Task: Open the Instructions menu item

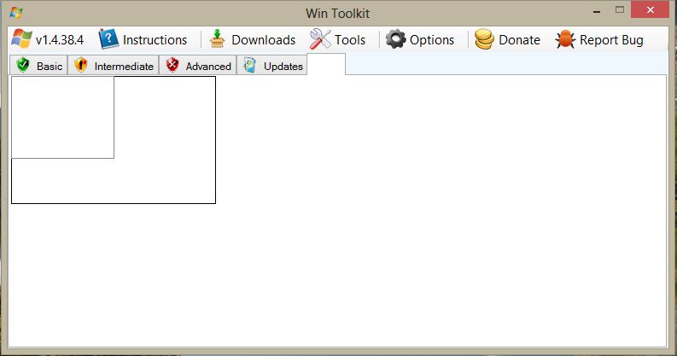Action: point(155,40)
